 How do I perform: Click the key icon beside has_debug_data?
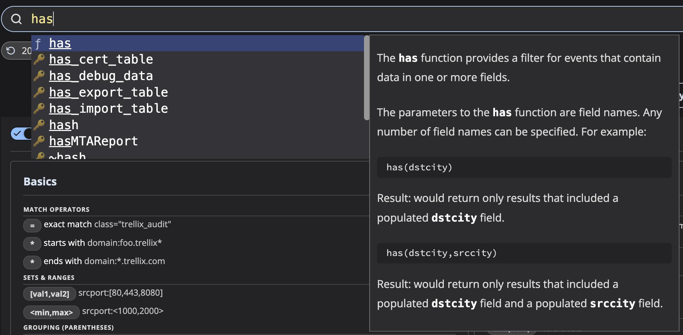coord(39,75)
